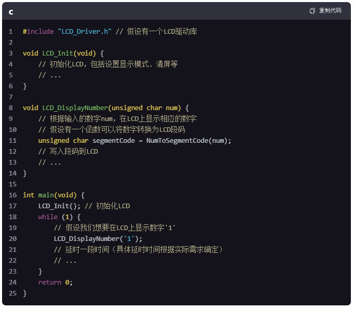Viewport: 354px width, 309px height.
Task: Click the copy code clipboard icon
Action: pyautogui.click(x=312, y=10)
